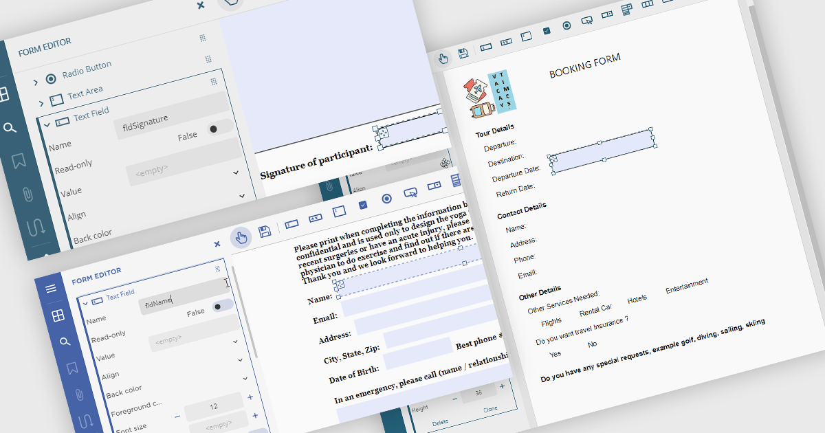Select the hand tool above the yoga form
825x433 pixels.
(241, 238)
